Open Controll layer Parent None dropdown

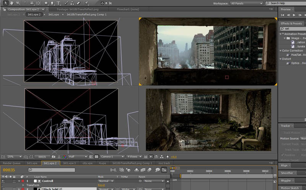154,181
